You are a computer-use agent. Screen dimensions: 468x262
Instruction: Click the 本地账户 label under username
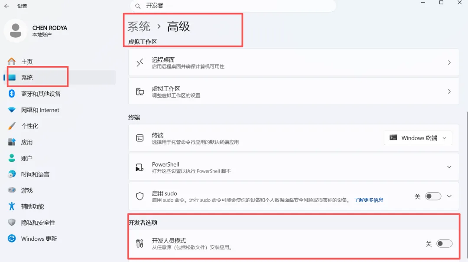click(42, 35)
